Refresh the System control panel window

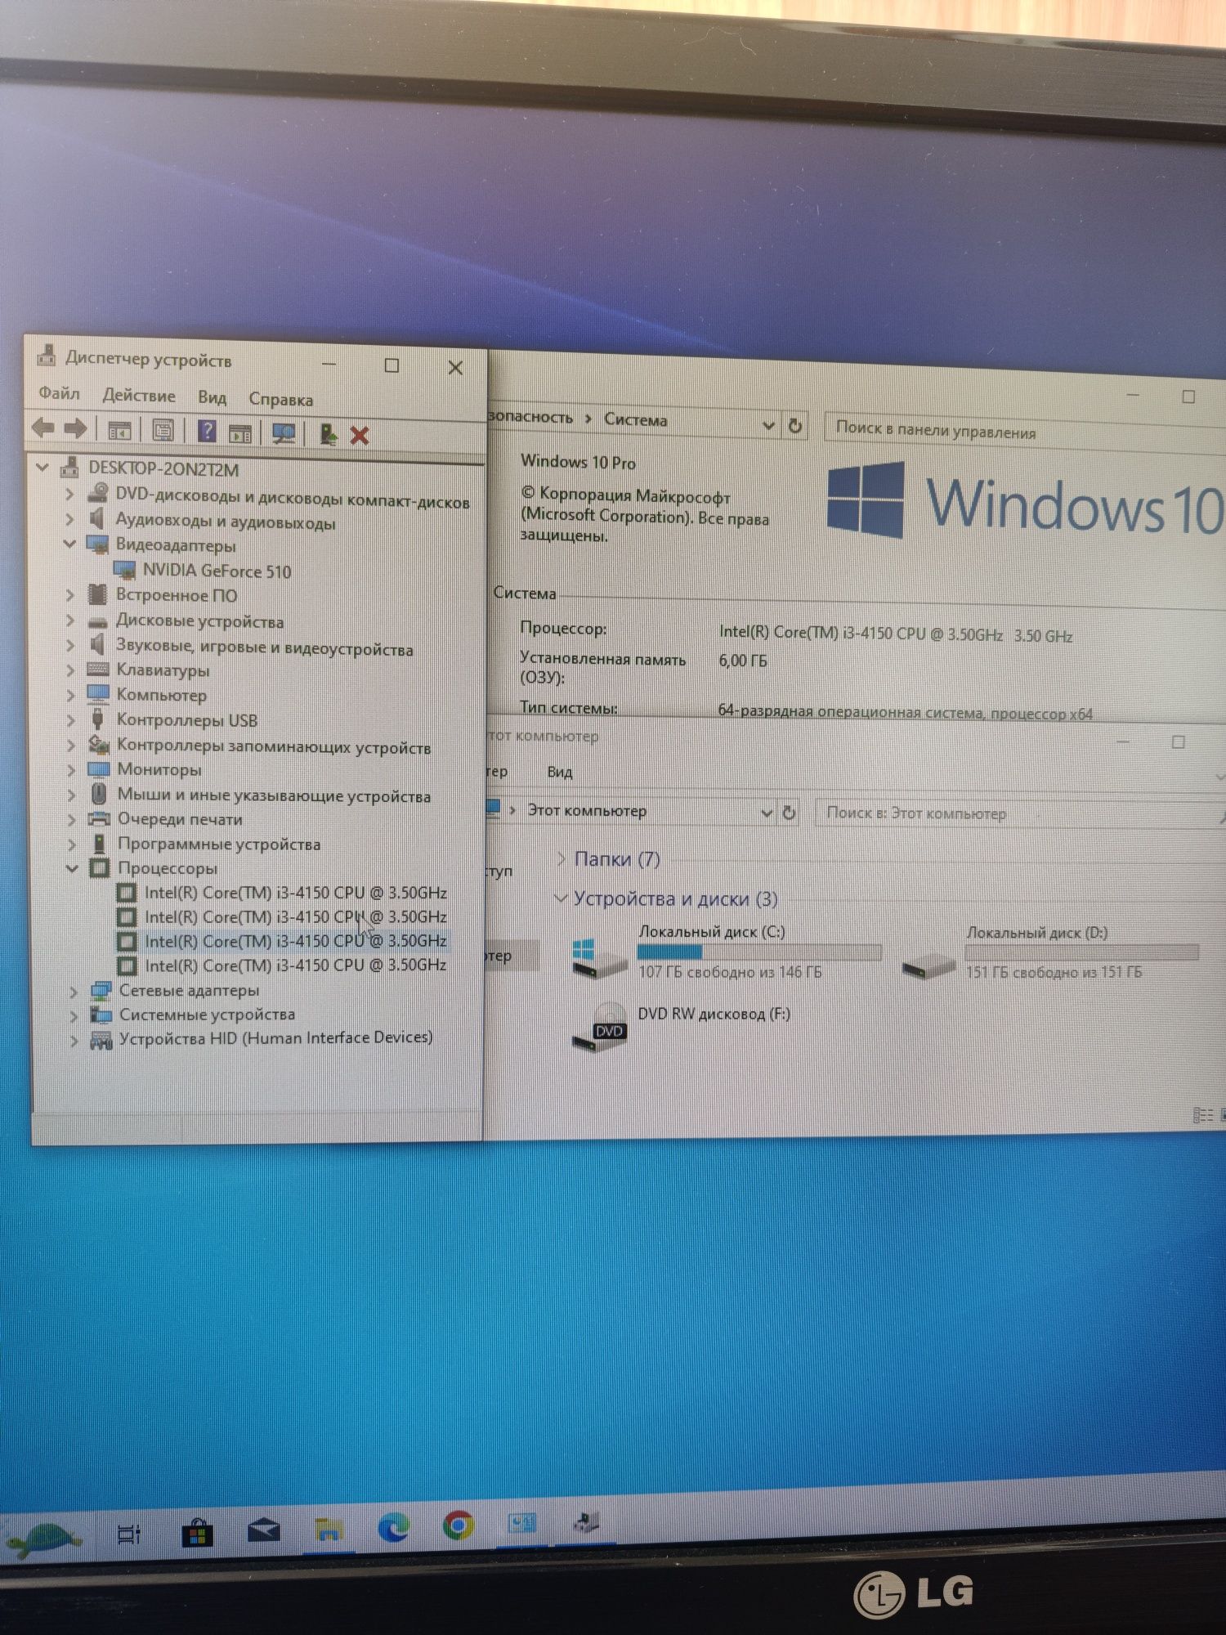click(x=794, y=426)
